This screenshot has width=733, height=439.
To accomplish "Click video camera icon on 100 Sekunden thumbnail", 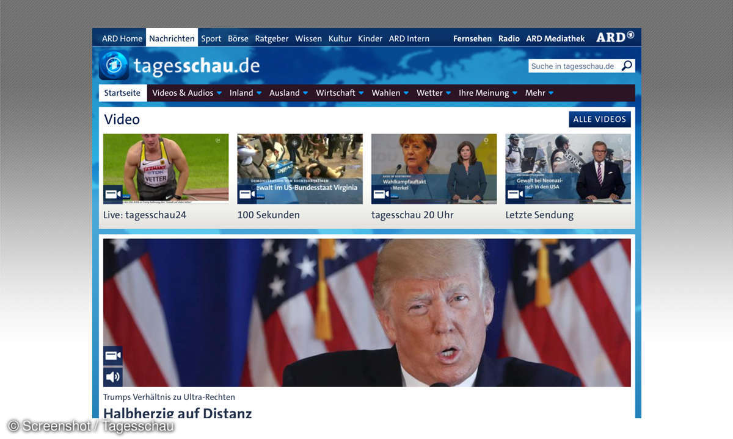I will point(247,195).
